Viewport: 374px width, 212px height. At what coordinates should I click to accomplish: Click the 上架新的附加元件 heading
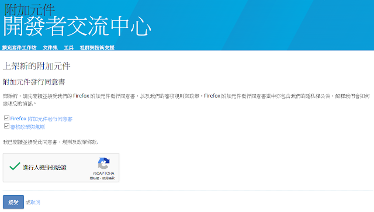point(37,66)
